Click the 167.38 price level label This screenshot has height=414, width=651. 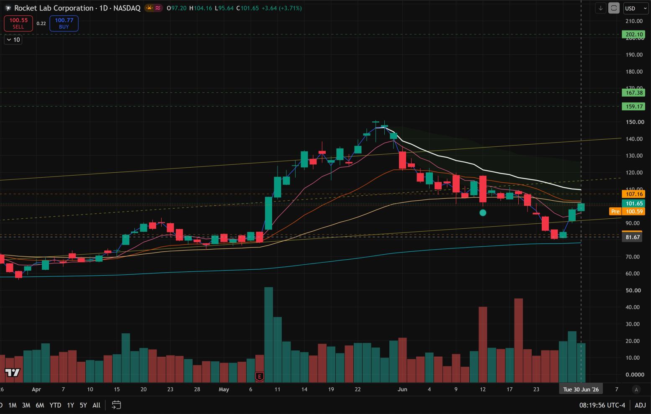pyautogui.click(x=634, y=93)
